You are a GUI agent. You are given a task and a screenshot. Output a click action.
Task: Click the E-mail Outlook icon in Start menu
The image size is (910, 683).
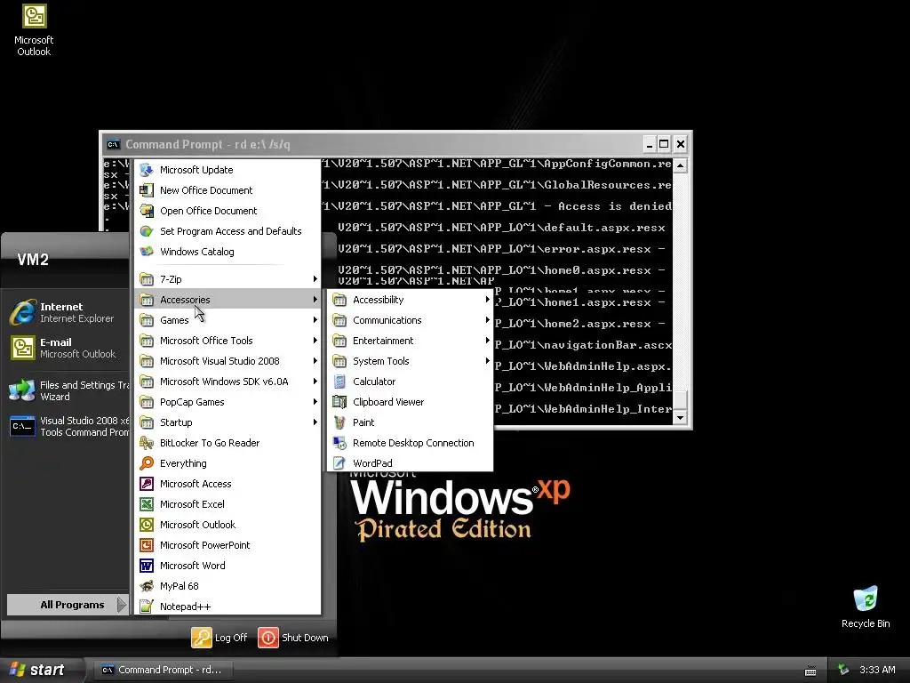[22, 348]
